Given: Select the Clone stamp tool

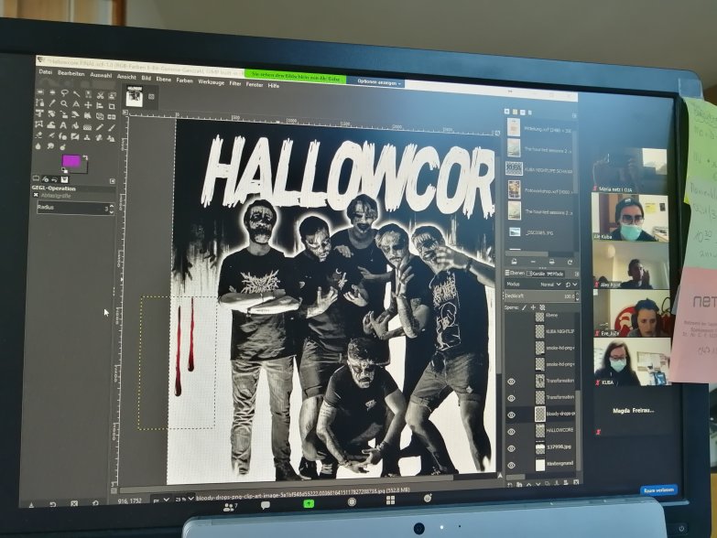Looking at the screenshot, I should [87, 137].
